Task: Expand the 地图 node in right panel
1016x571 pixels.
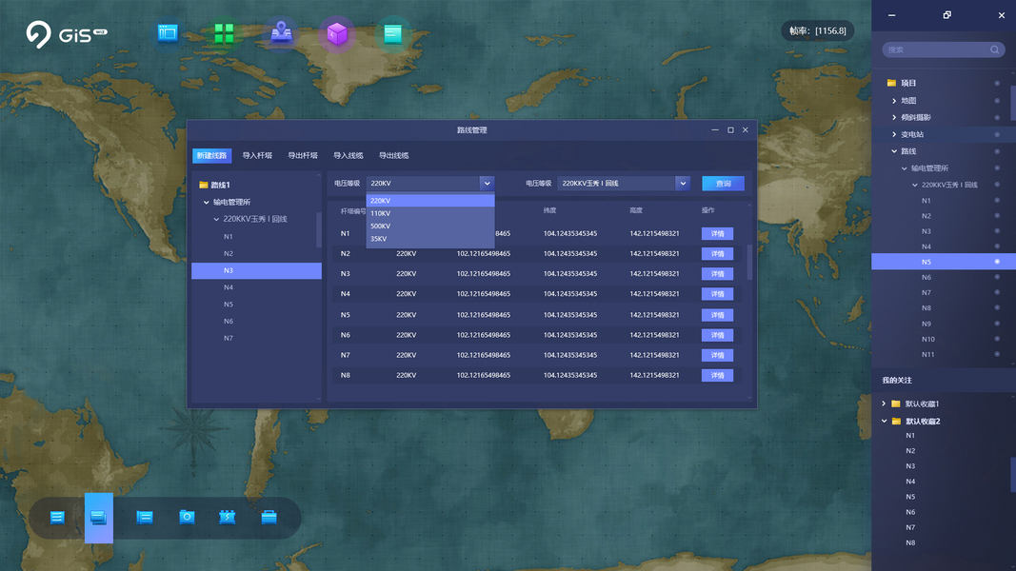Action: [894, 100]
